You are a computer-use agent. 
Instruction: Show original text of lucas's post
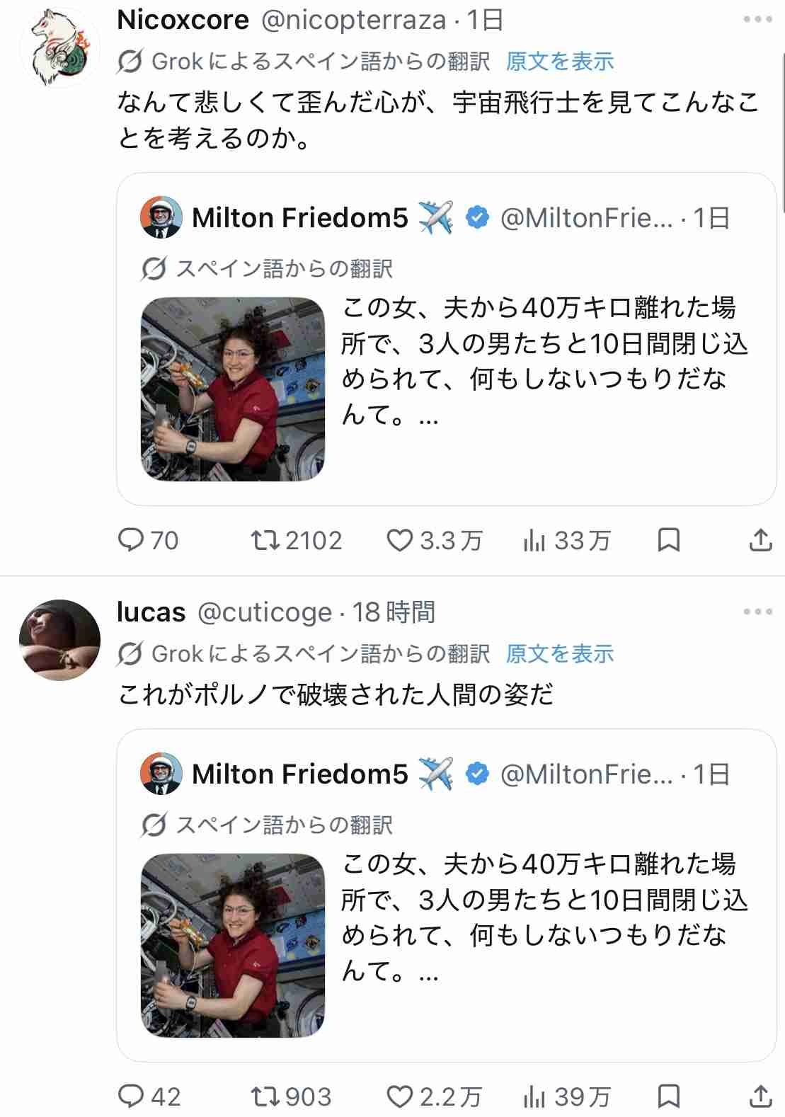coord(559,653)
